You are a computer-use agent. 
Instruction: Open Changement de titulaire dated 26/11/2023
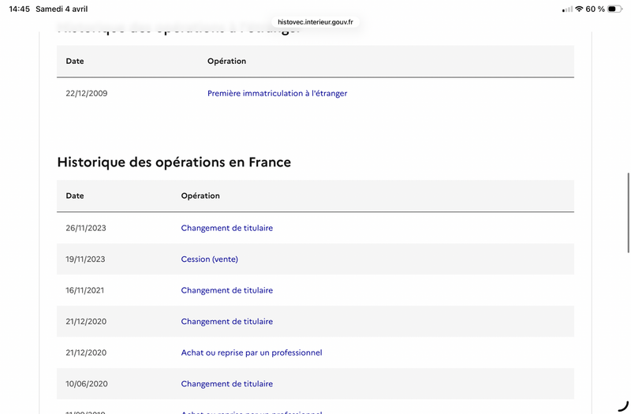[x=226, y=228]
